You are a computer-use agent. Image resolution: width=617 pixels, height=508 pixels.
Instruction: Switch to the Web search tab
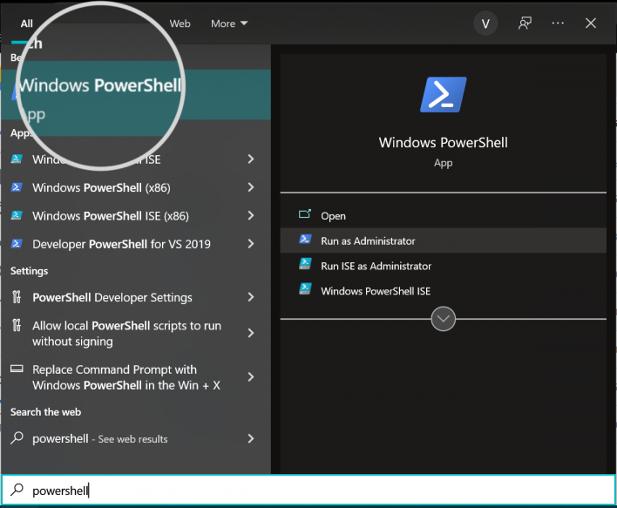180,24
